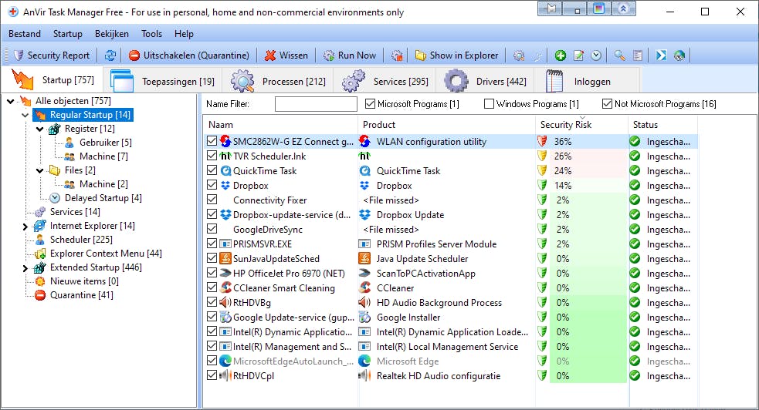Click into the Name Filter text field
The width and height of the screenshot is (759, 410).
315,104
